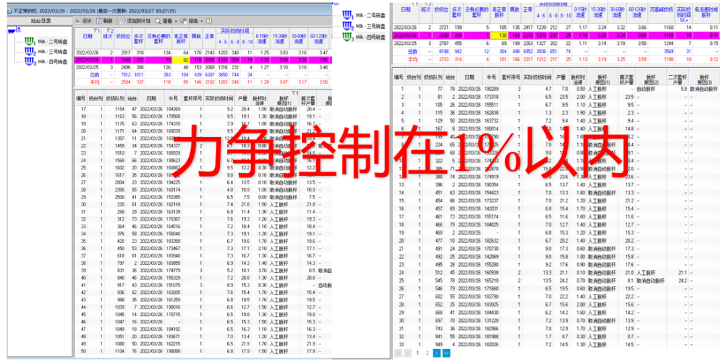Select green 四号转盘 milking icon in right window

pyautogui.click(x=348, y=36)
